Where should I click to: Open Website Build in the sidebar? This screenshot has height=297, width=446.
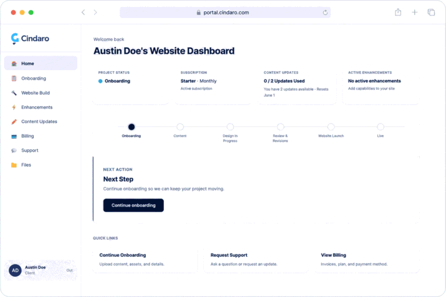(x=41, y=93)
